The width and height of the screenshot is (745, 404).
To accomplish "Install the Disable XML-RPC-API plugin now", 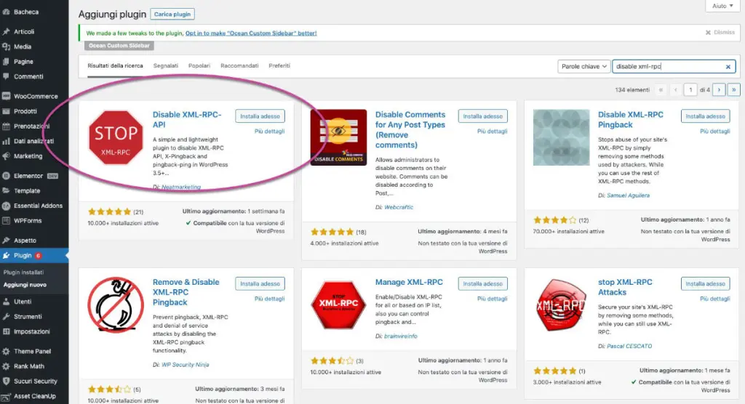I will (260, 116).
